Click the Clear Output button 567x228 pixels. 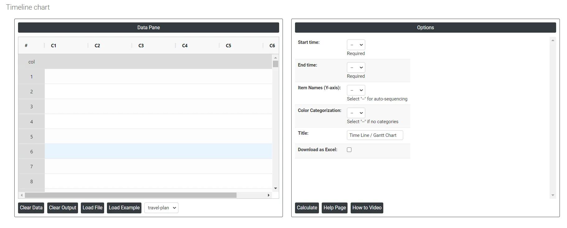click(62, 208)
